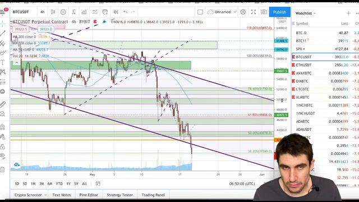This screenshot has width=359, height=202.
Task: Collapse the indicator legend with the chevron
Action: [x=16, y=62]
